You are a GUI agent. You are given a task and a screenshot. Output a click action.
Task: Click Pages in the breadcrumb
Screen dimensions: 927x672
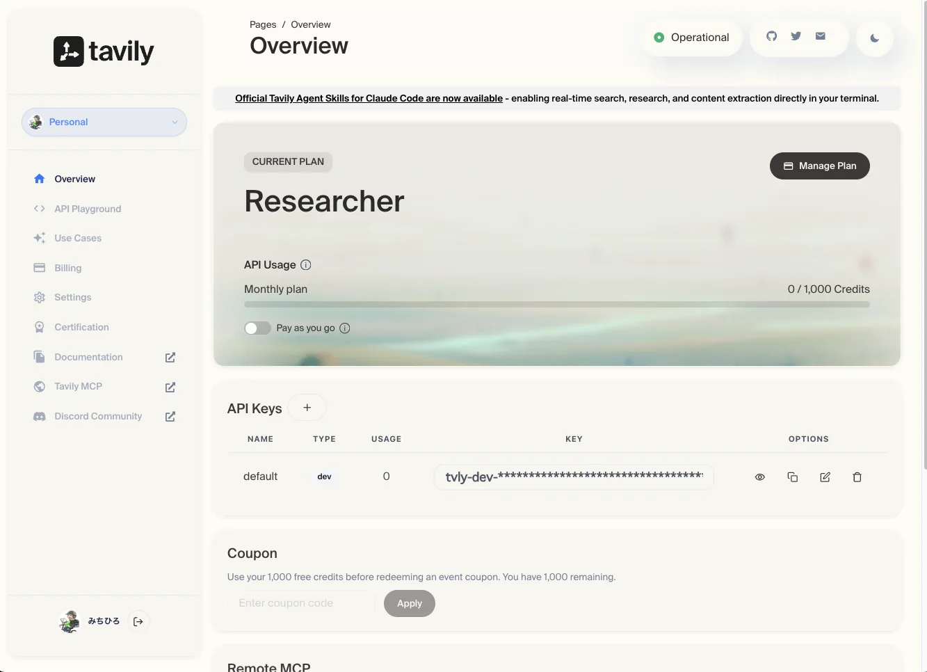coord(263,24)
